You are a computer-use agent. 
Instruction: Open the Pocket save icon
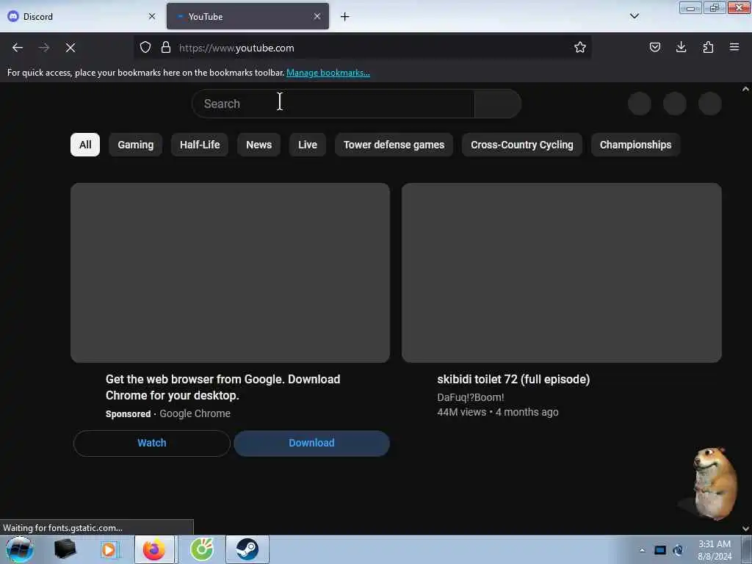(x=654, y=47)
